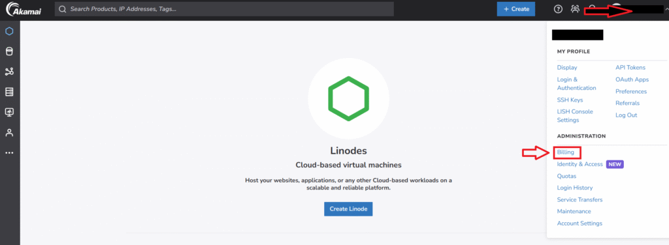Expand the three-dots More sidebar item
669x245 pixels.
tap(9, 152)
